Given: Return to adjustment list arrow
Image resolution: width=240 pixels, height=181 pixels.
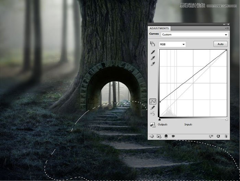Looking at the screenshot, I should point(152,136).
